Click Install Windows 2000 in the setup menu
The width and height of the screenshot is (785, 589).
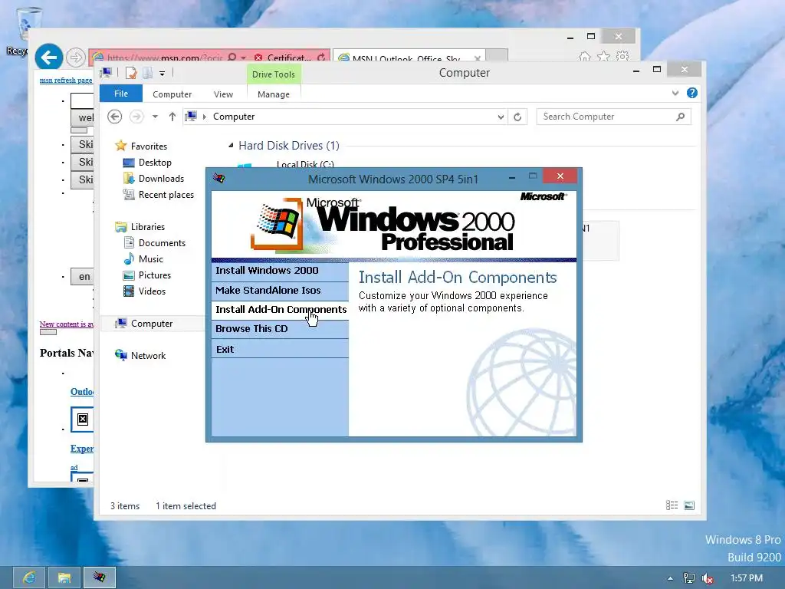(280, 271)
